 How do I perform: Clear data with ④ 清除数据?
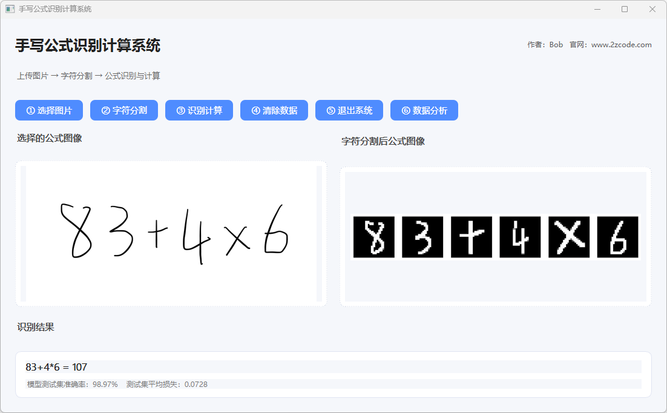(274, 110)
